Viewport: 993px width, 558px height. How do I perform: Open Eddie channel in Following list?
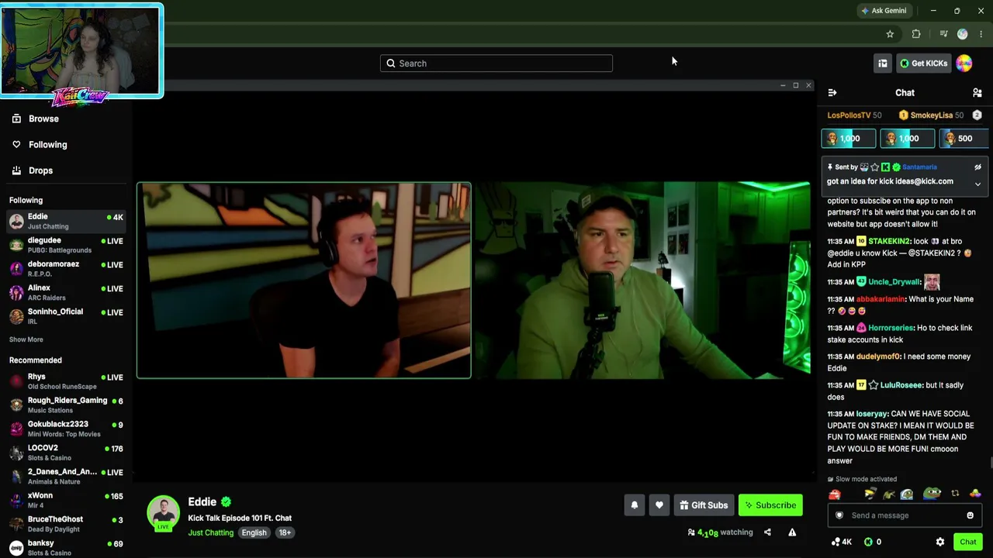point(66,222)
